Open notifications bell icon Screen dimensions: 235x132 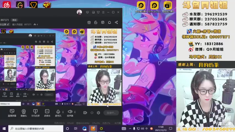click(x=109, y=23)
